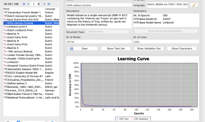Viewport: 205px width, 122px height.
Task: Select Dutch Limborch Print model
Action: click(31, 30)
